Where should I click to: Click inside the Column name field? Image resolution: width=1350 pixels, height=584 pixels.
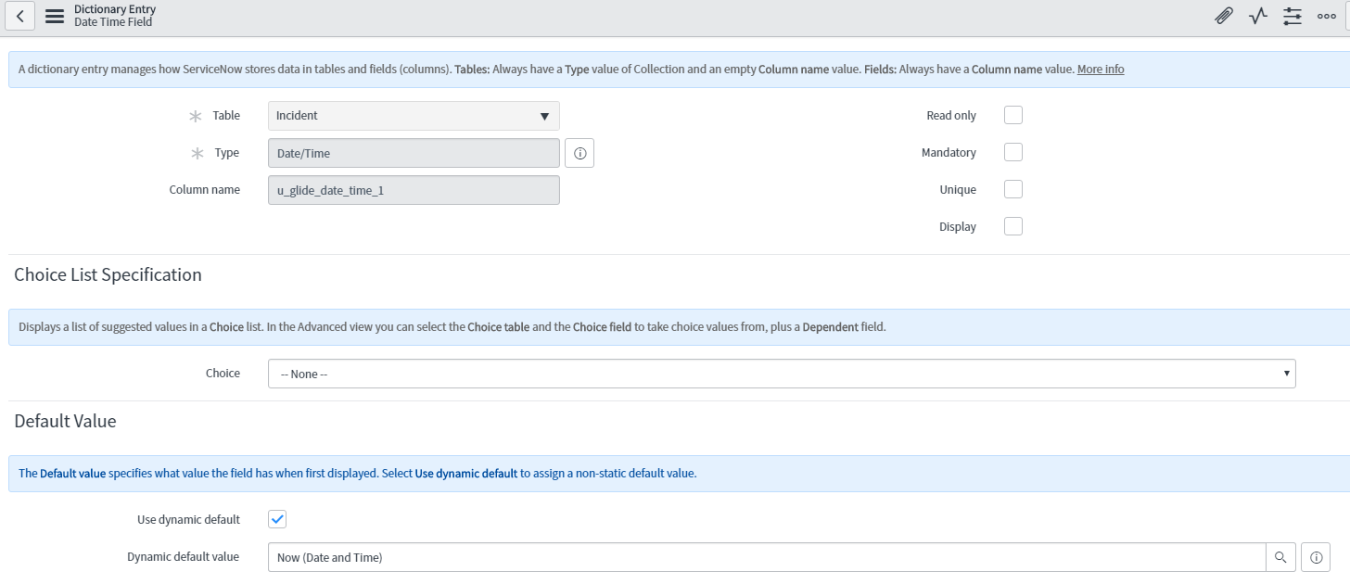click(x=413, y=189)
